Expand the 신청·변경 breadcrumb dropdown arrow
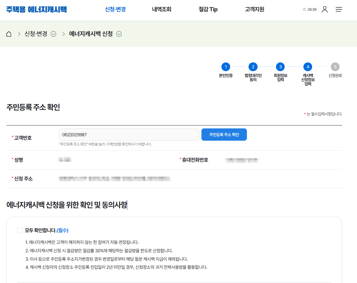The width and height of the screenshot is (357, 283). coord(54,34)
